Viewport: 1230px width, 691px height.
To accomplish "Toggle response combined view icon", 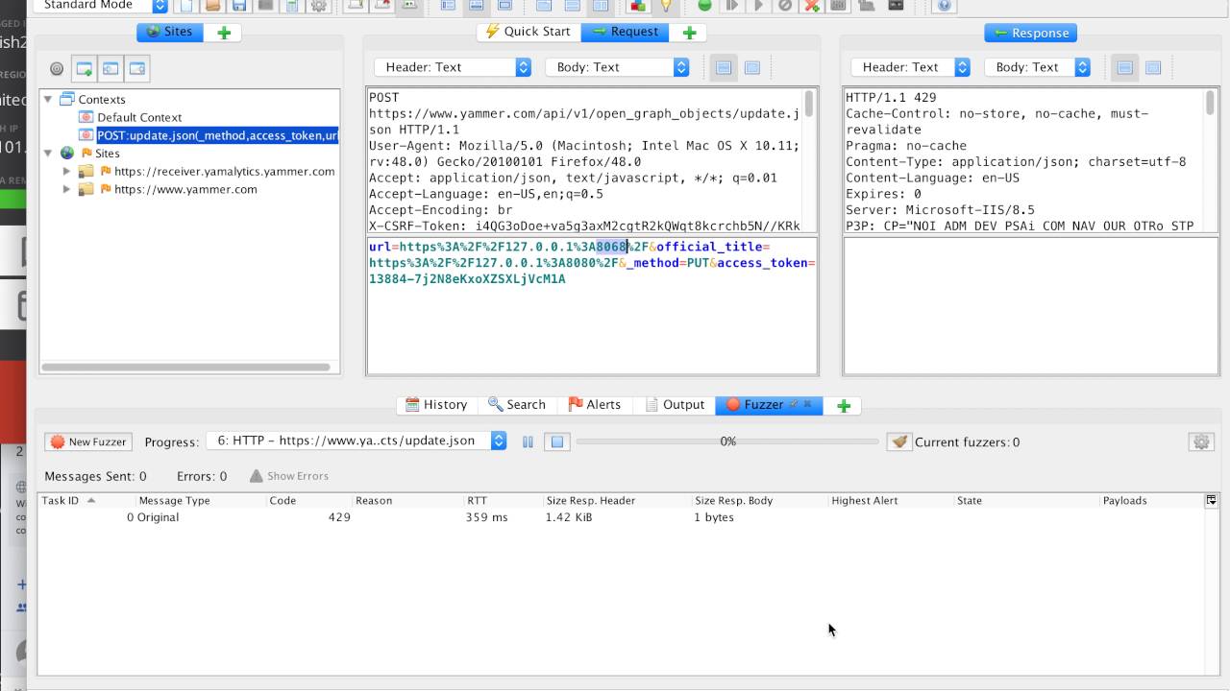I will [x=1153, y=67].
